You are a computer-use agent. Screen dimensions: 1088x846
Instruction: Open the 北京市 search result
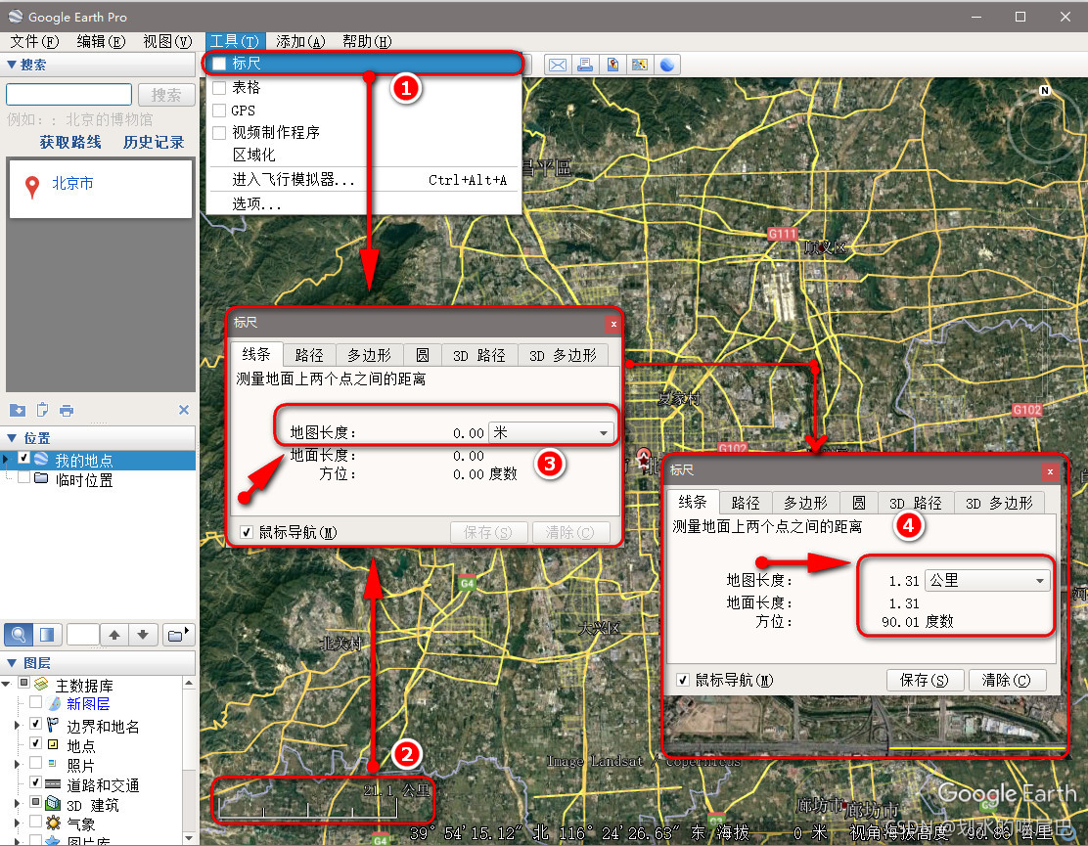72,183
